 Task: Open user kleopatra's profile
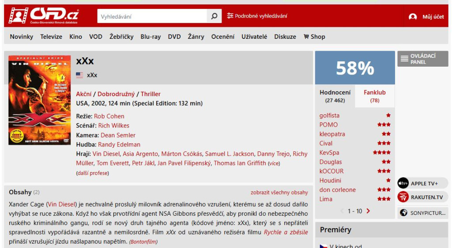[x=332, y=134]
